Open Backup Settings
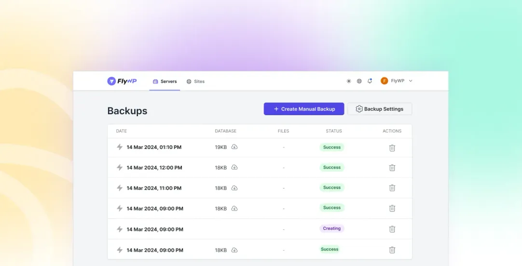 click(x=380, y=109)
